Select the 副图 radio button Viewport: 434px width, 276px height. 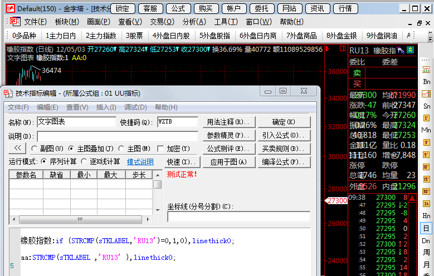pyautogui.click(x=35, y=149)
